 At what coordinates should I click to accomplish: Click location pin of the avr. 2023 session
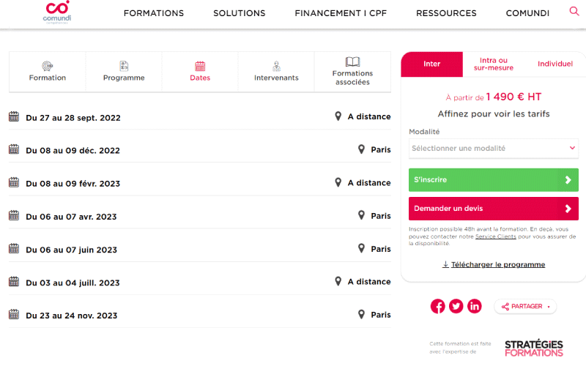click(361, 215)
